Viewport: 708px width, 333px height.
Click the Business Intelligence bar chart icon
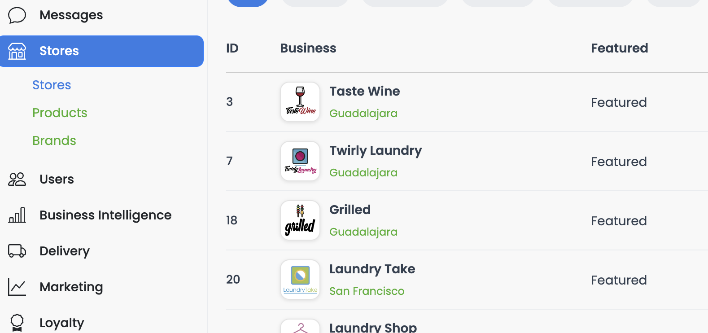pyautogui.click(x=17, y=215)
